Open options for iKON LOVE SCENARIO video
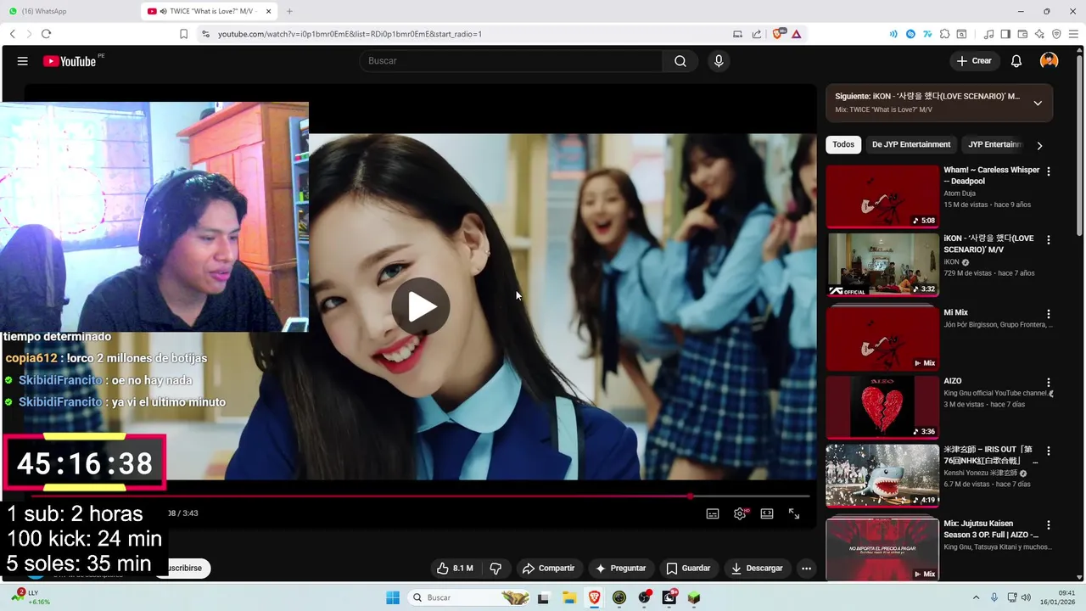Screen dimensions: 1086x611 (x=1049, y=240)
